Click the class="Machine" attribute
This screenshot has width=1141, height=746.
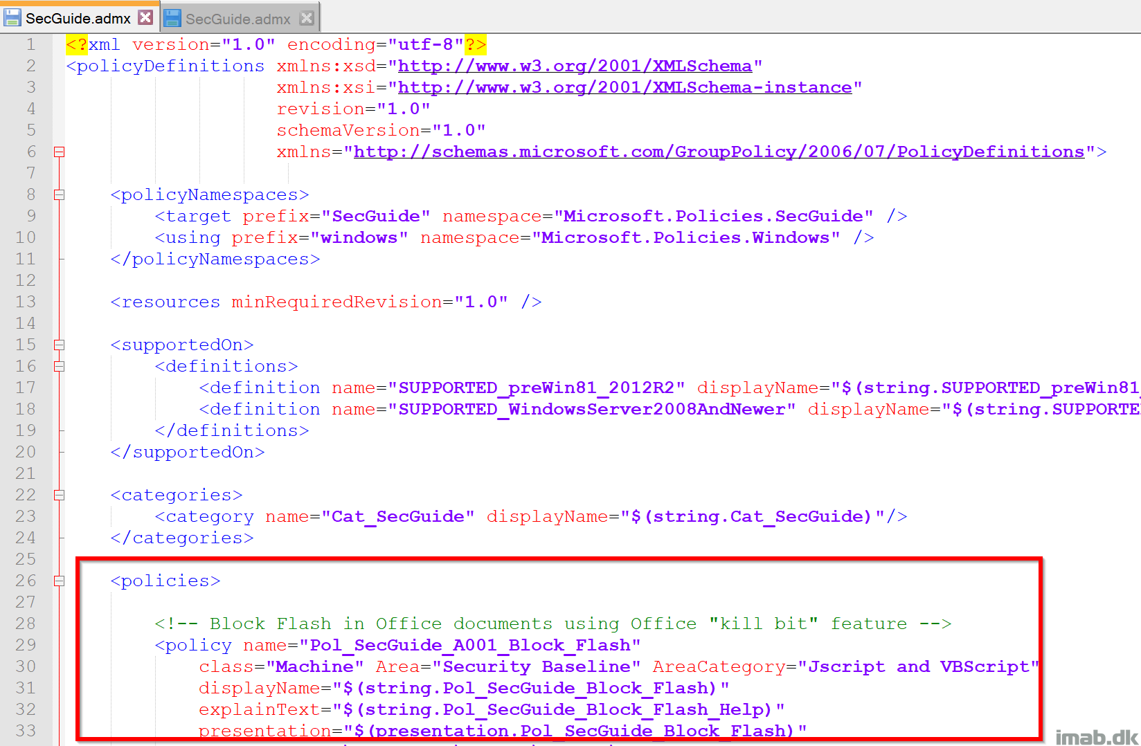281,666
